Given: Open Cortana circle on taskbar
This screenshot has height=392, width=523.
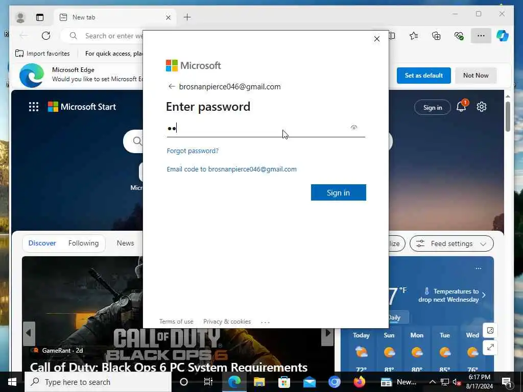Looking at the screenshot, I should [x=184, y=382].
